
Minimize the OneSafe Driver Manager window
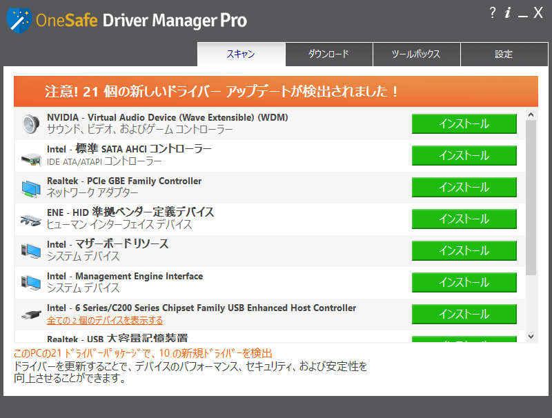pyautogui.click(x=523, y=16)
